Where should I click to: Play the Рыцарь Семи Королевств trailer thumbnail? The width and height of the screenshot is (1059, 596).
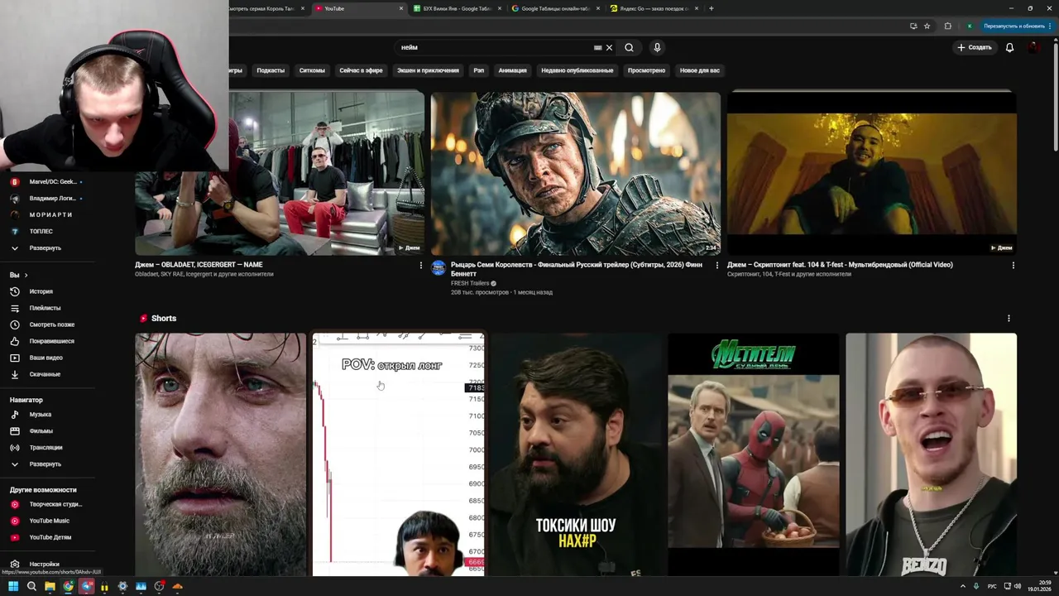click(x=576, y=173)
